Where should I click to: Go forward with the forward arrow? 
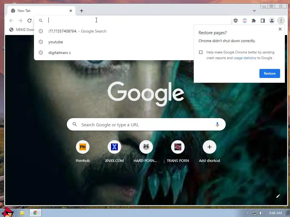point(20,20)
